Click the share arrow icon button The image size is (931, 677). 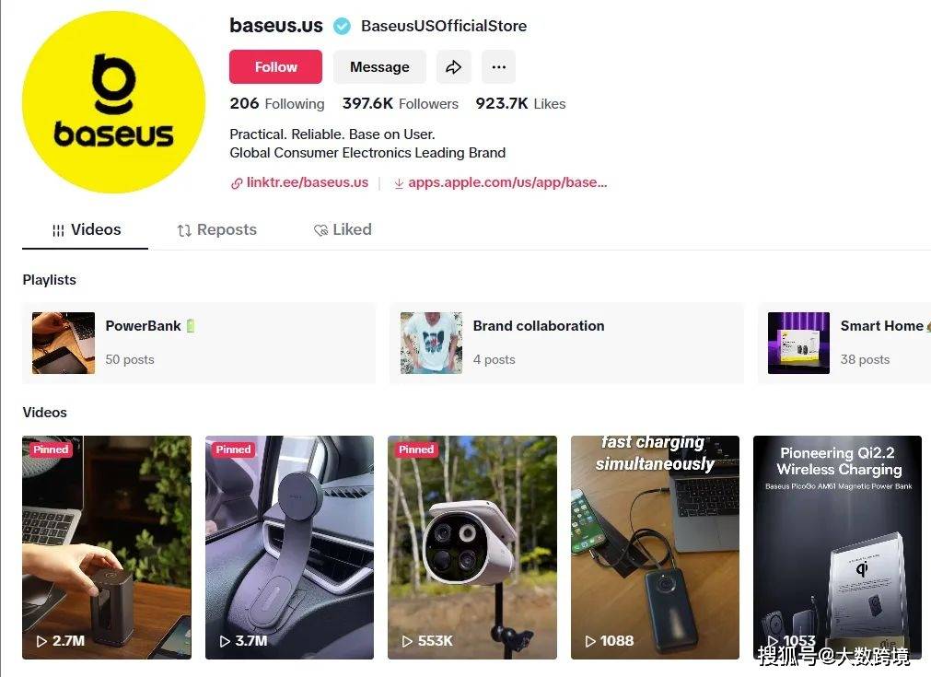pyautogui.click(x=454, y=67)
